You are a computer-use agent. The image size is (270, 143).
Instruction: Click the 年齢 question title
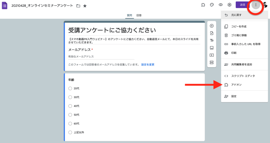71,80
